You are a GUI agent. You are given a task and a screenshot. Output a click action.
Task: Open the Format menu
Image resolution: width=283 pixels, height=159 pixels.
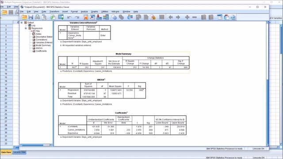pyautogui.click(x=74, y=11)
